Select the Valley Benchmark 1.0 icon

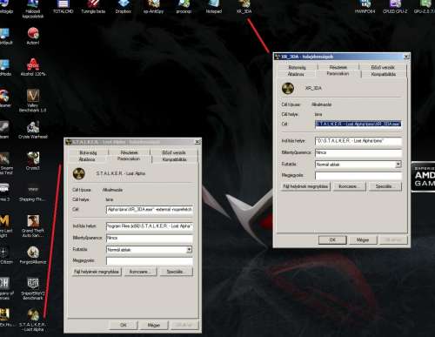point(33,100)
